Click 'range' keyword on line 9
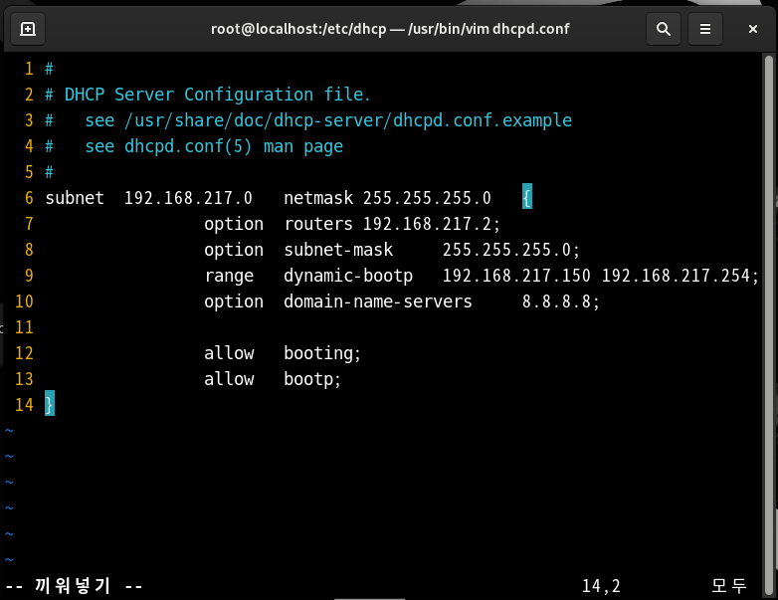778x600 pixels. tap(229, 276)
